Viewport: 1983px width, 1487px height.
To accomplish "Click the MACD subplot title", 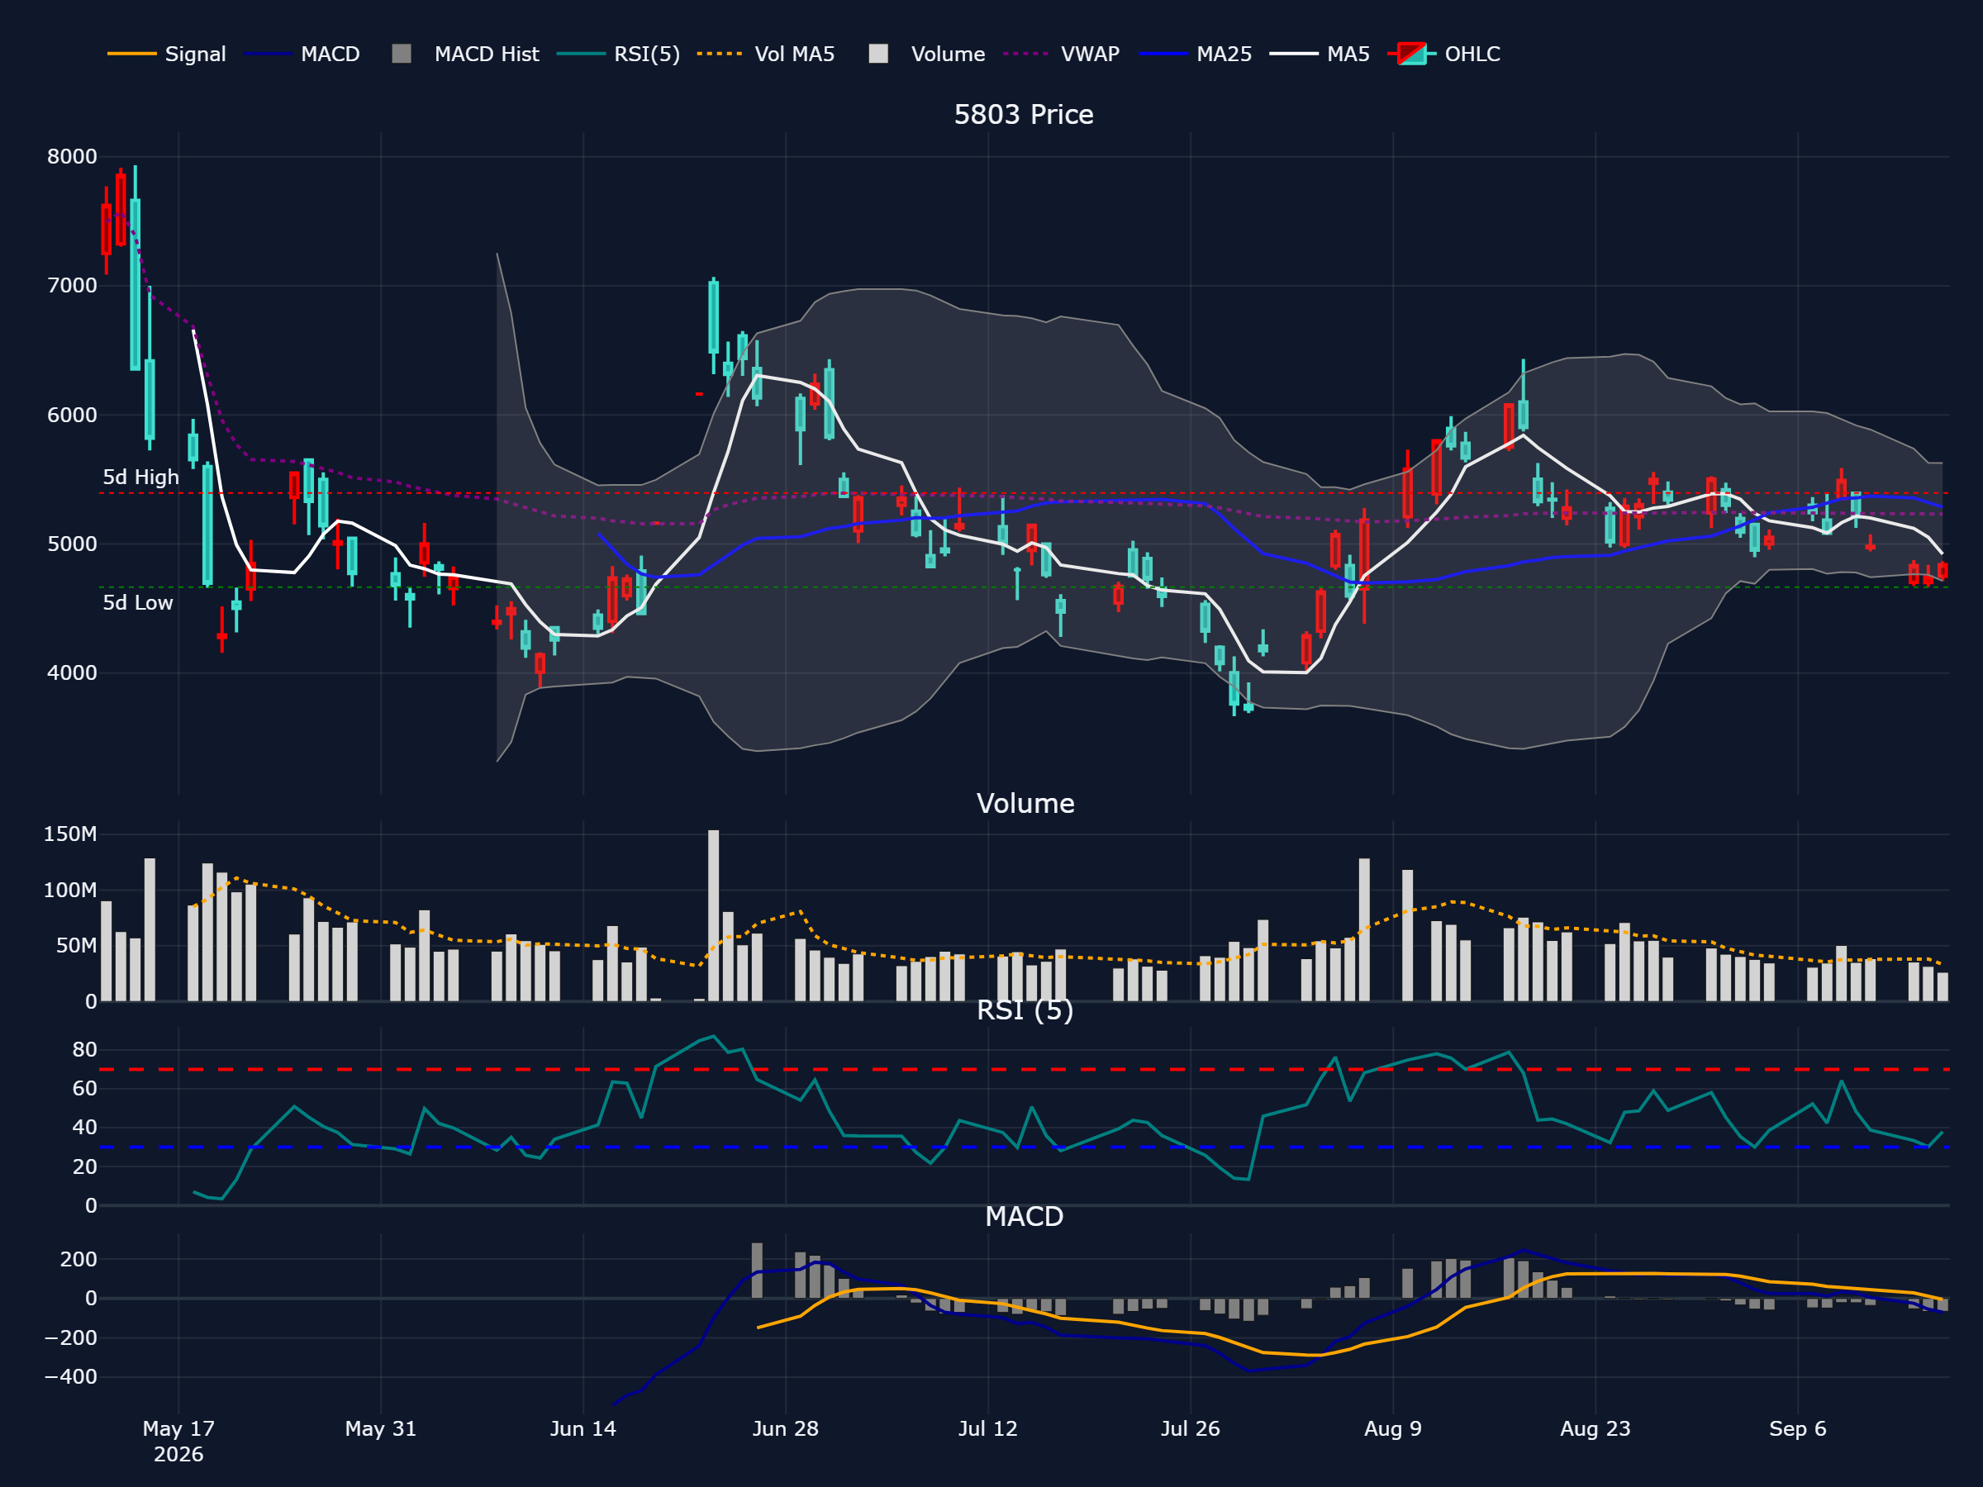I will [x=1024, y=1216].
